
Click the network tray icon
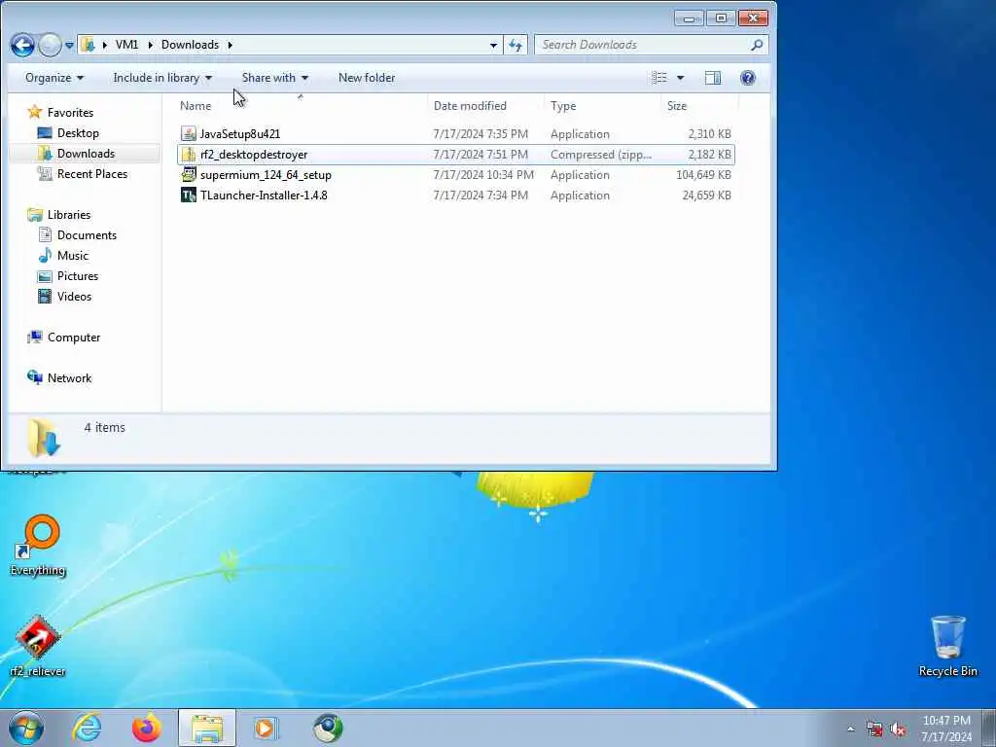(x=874, y=729)
